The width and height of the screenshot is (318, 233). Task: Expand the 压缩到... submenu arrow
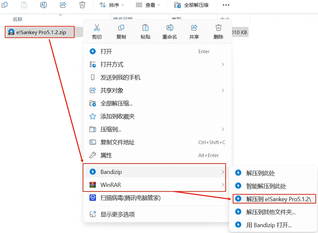click(223, 129)
